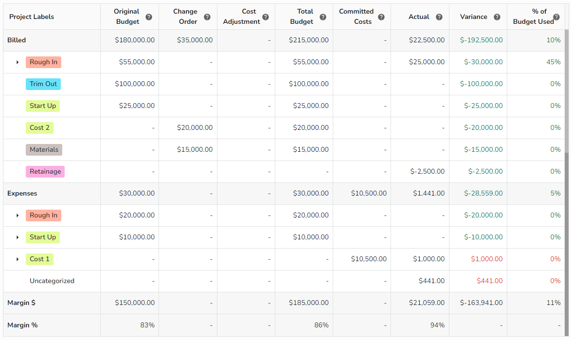Expand the Start Up row under Expenses

[18, 237]
